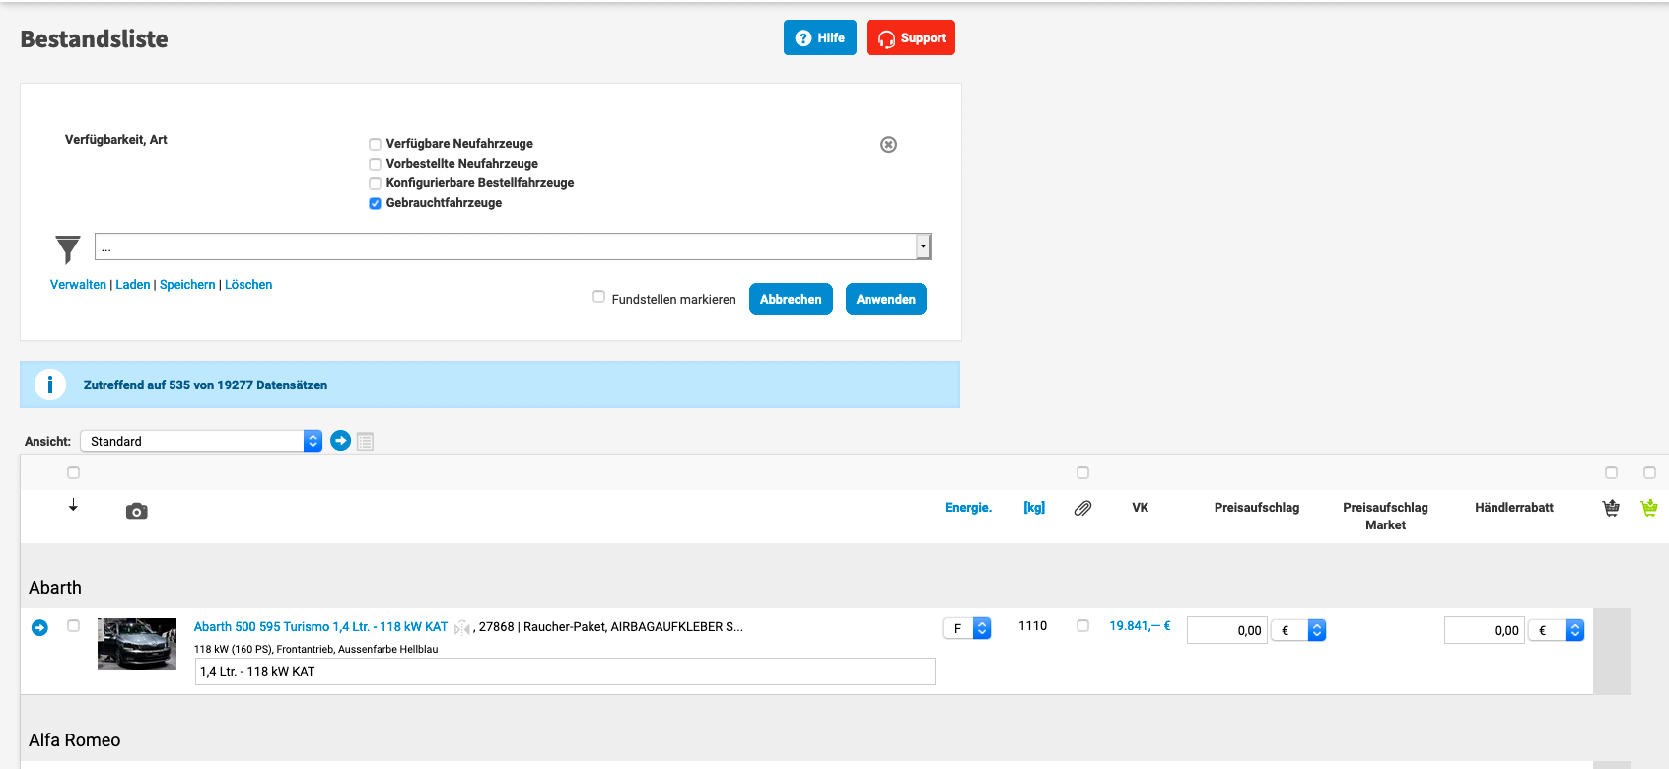
Task: Toggle Fundstellen markieren checkbox
Action: tap(598, 297)
